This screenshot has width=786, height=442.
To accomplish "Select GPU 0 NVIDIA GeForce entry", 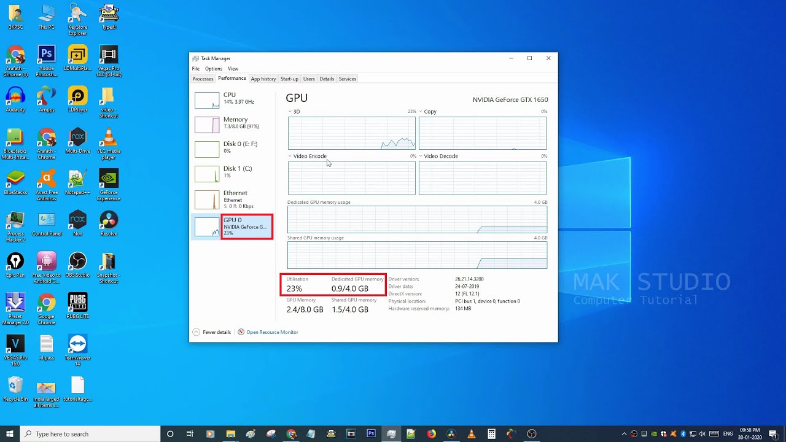I will pyautogui.click(x=232, y=227).
